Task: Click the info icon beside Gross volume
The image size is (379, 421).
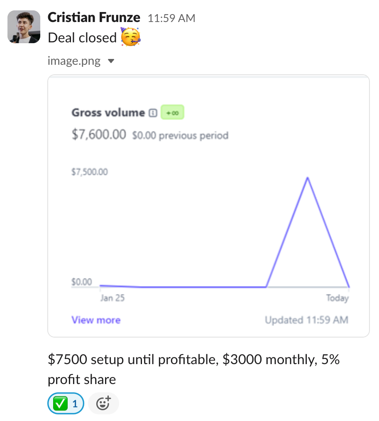Action: (153, 113)
